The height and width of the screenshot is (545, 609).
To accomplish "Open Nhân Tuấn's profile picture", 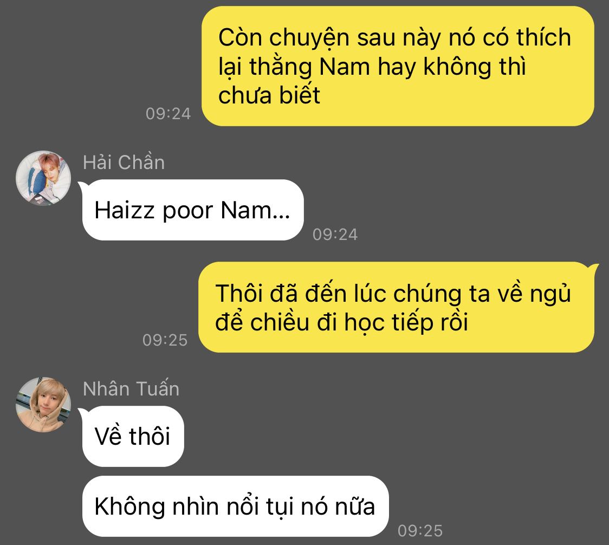I will coord(43,404).
